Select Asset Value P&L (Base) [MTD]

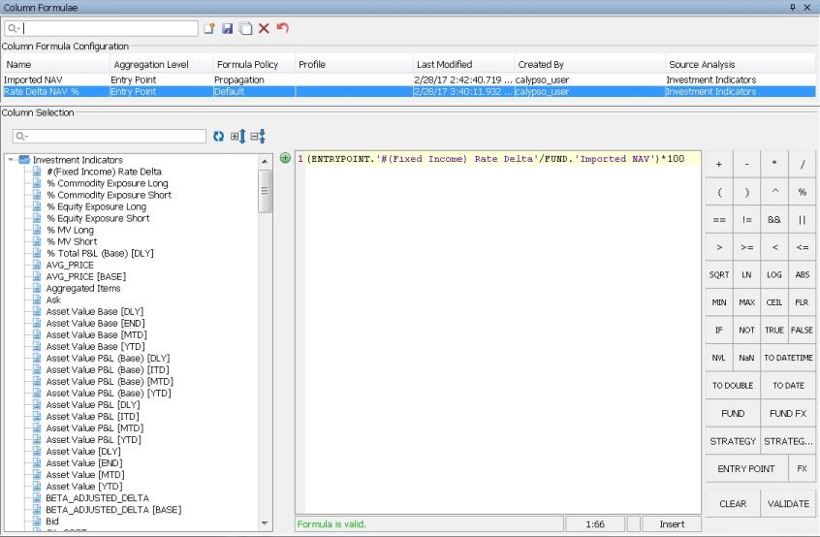[x=110, y=382]
